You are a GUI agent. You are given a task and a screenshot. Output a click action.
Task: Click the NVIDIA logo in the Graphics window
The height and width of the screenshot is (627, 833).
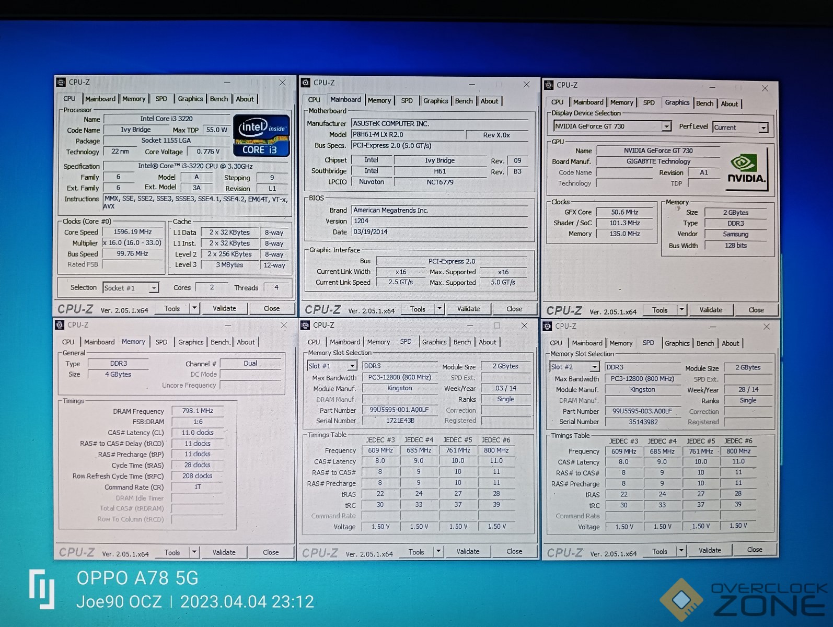746,169
